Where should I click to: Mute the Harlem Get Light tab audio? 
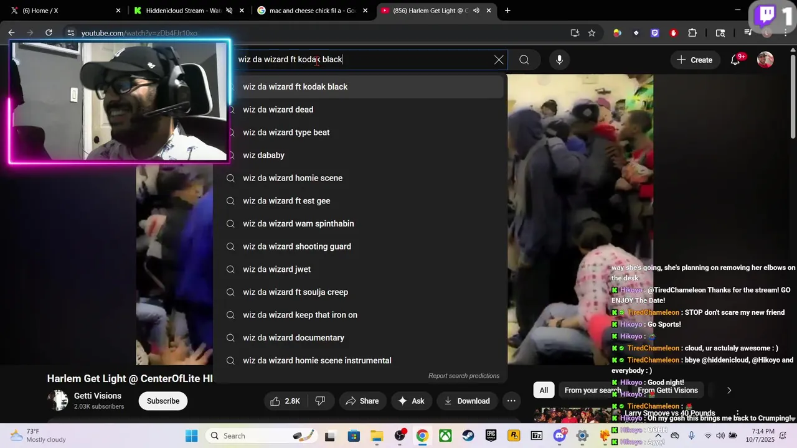tap(476, 11)
